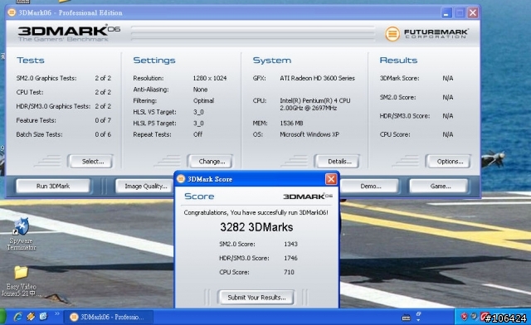
Task: Click the Change settings button
Action: pos(210,162)
